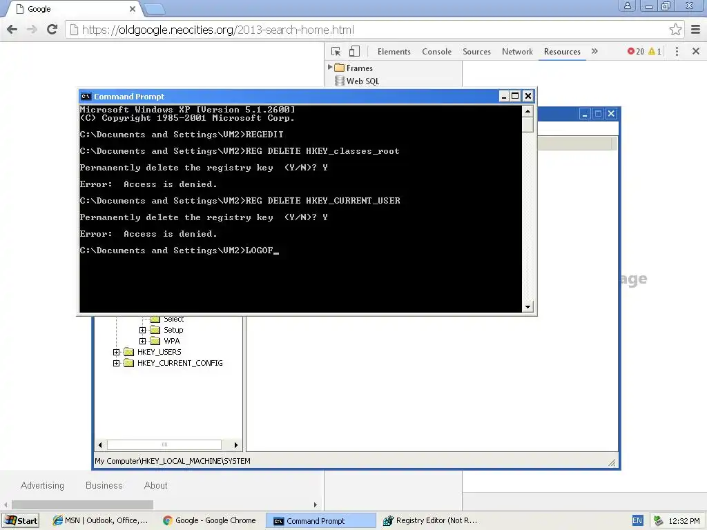
Task: Click registry tree scroll left arrow
Action: 100,445
